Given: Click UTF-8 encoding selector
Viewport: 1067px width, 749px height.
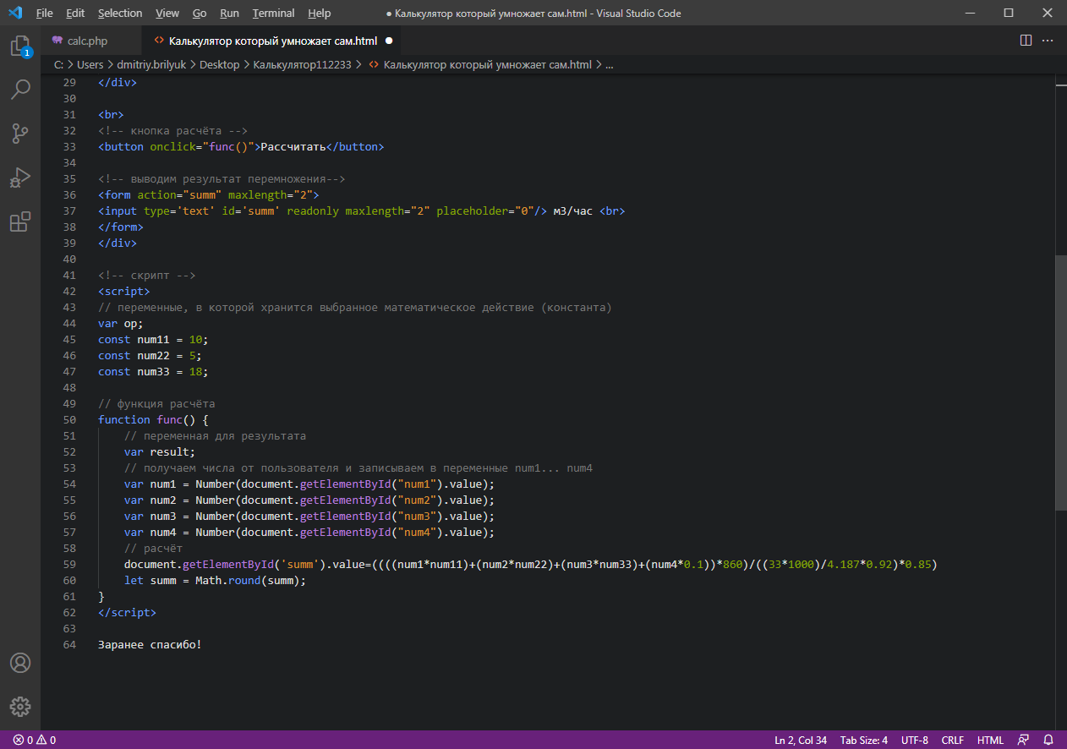Looking at the screenshot, I should (x=914, y=740).
